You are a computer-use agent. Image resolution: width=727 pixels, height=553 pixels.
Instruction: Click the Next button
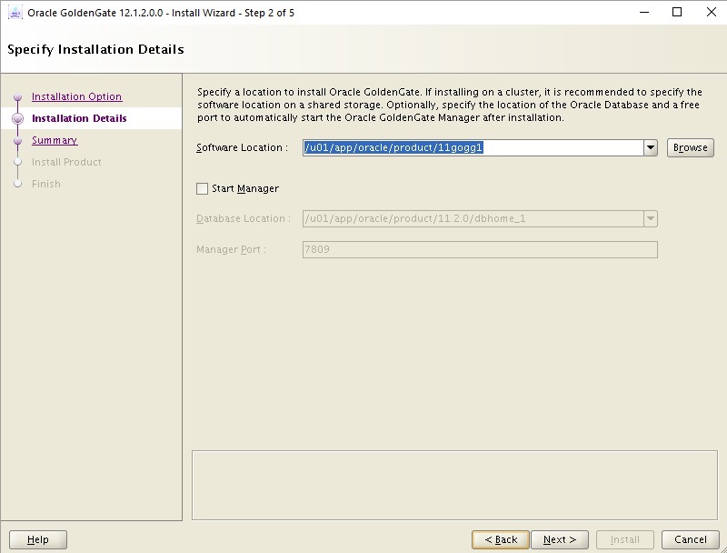click(x=559, y=539)
